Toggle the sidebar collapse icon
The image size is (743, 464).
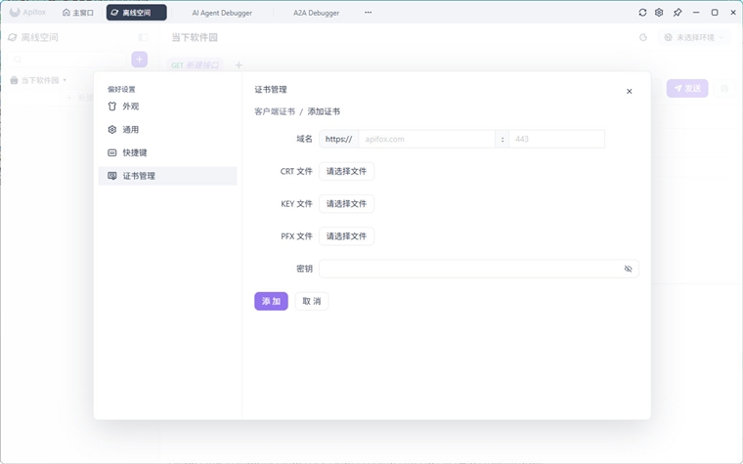(x=143, y=37)
